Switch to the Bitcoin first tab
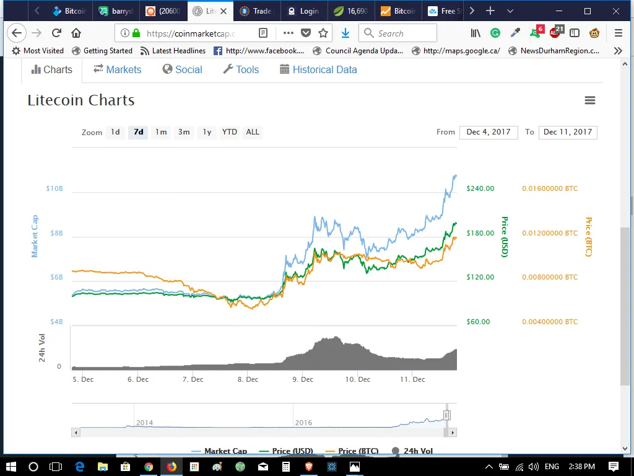Image resolution: width=634 pixels, height=476 pixels. coord(69,11)
